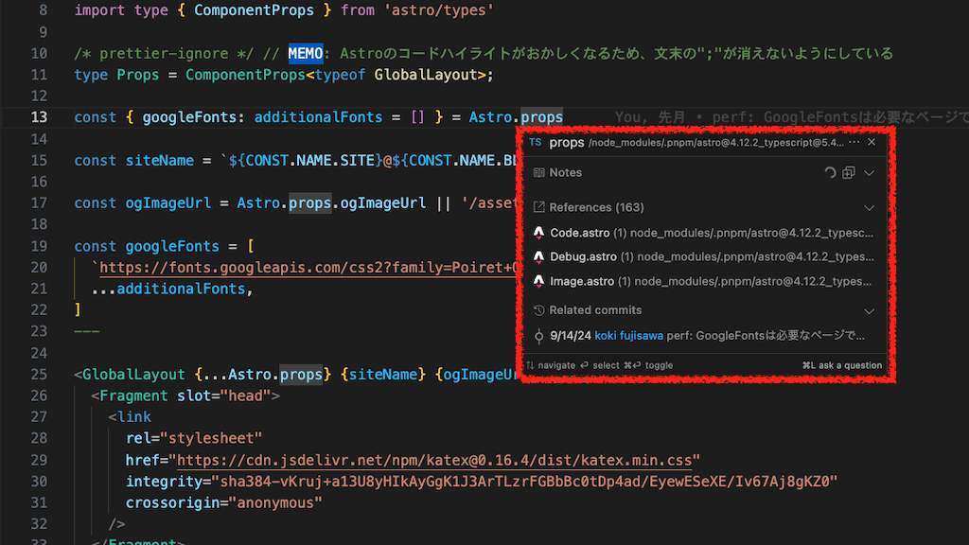Click the Related commits history icon

(538, 310)
